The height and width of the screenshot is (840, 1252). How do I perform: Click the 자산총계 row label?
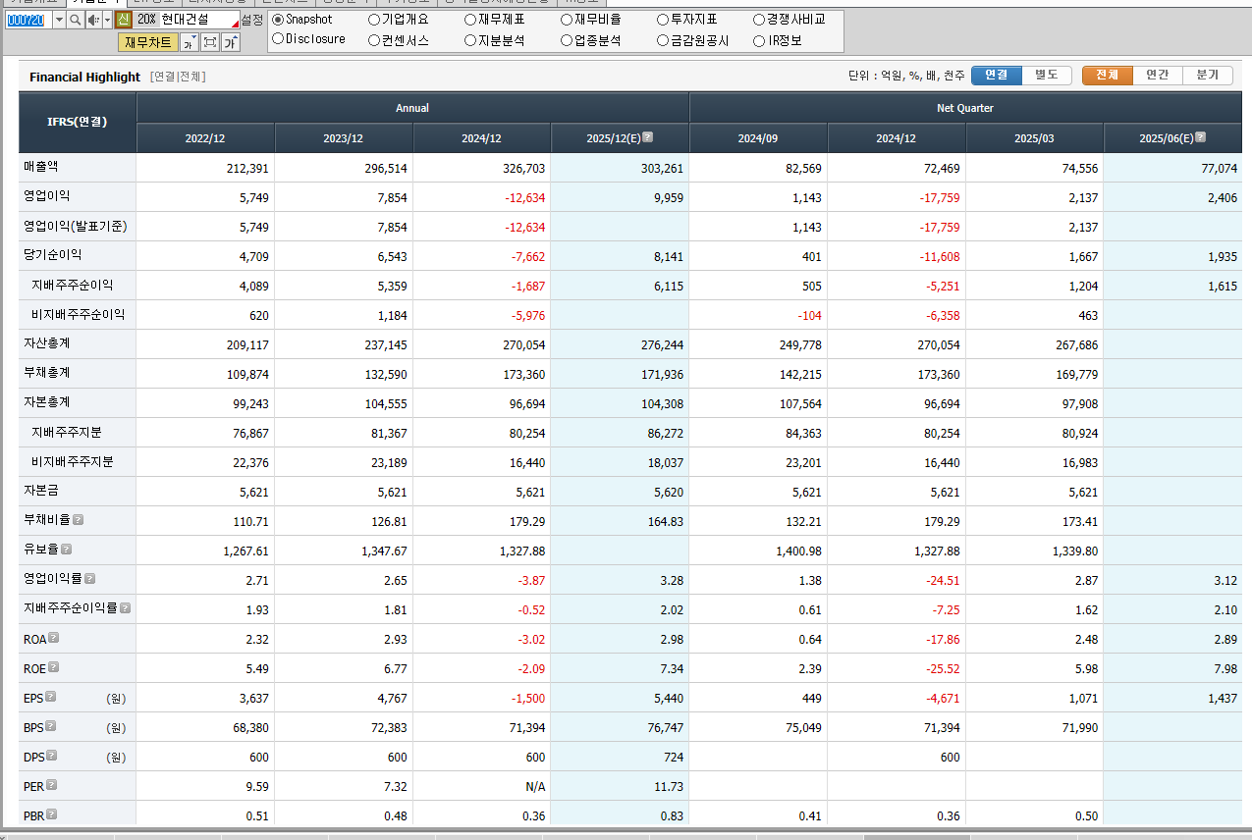[x=47, y=343]
